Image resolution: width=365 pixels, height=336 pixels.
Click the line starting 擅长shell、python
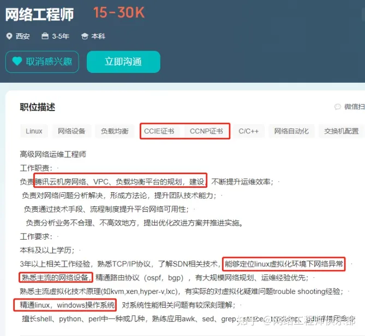click(x=189, y=319)
